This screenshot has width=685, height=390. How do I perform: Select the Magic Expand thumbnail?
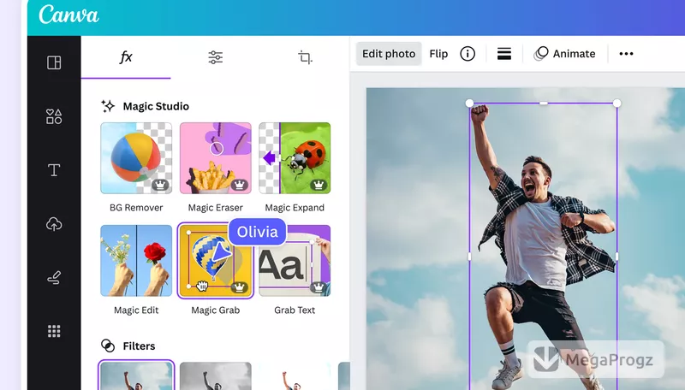point(295,158)
